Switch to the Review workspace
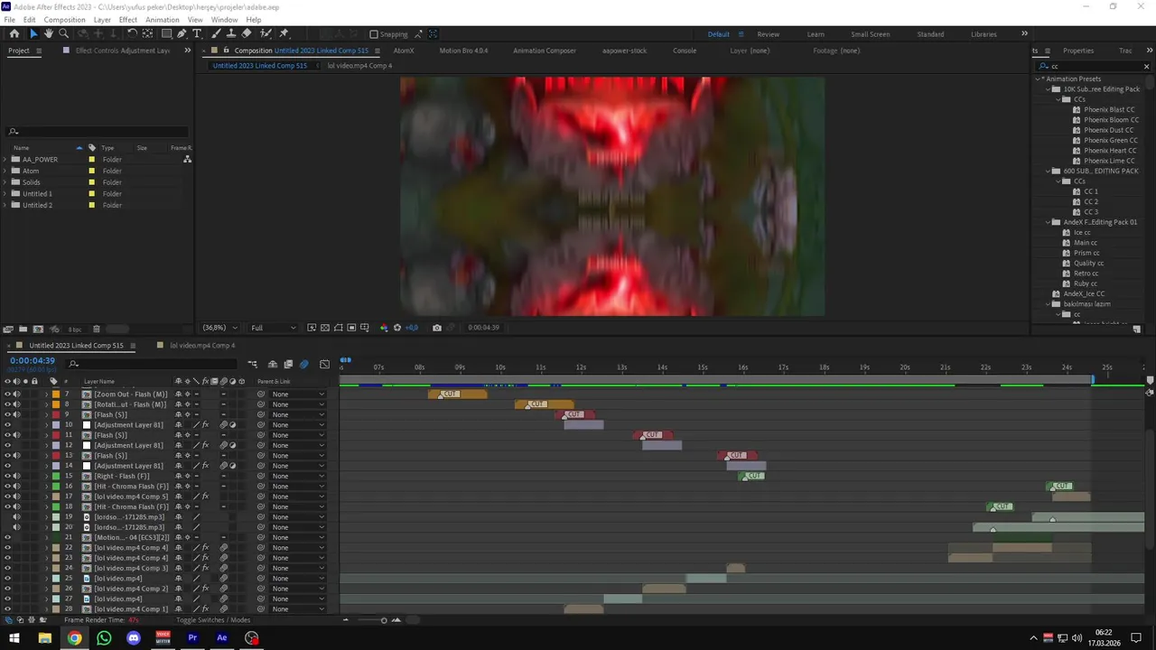1156x650 pixels. click(769, 34)
